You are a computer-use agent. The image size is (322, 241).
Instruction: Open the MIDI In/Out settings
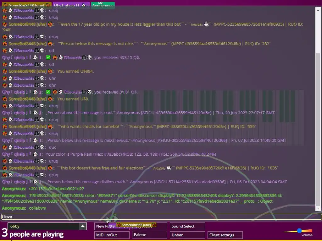(112, 235)
